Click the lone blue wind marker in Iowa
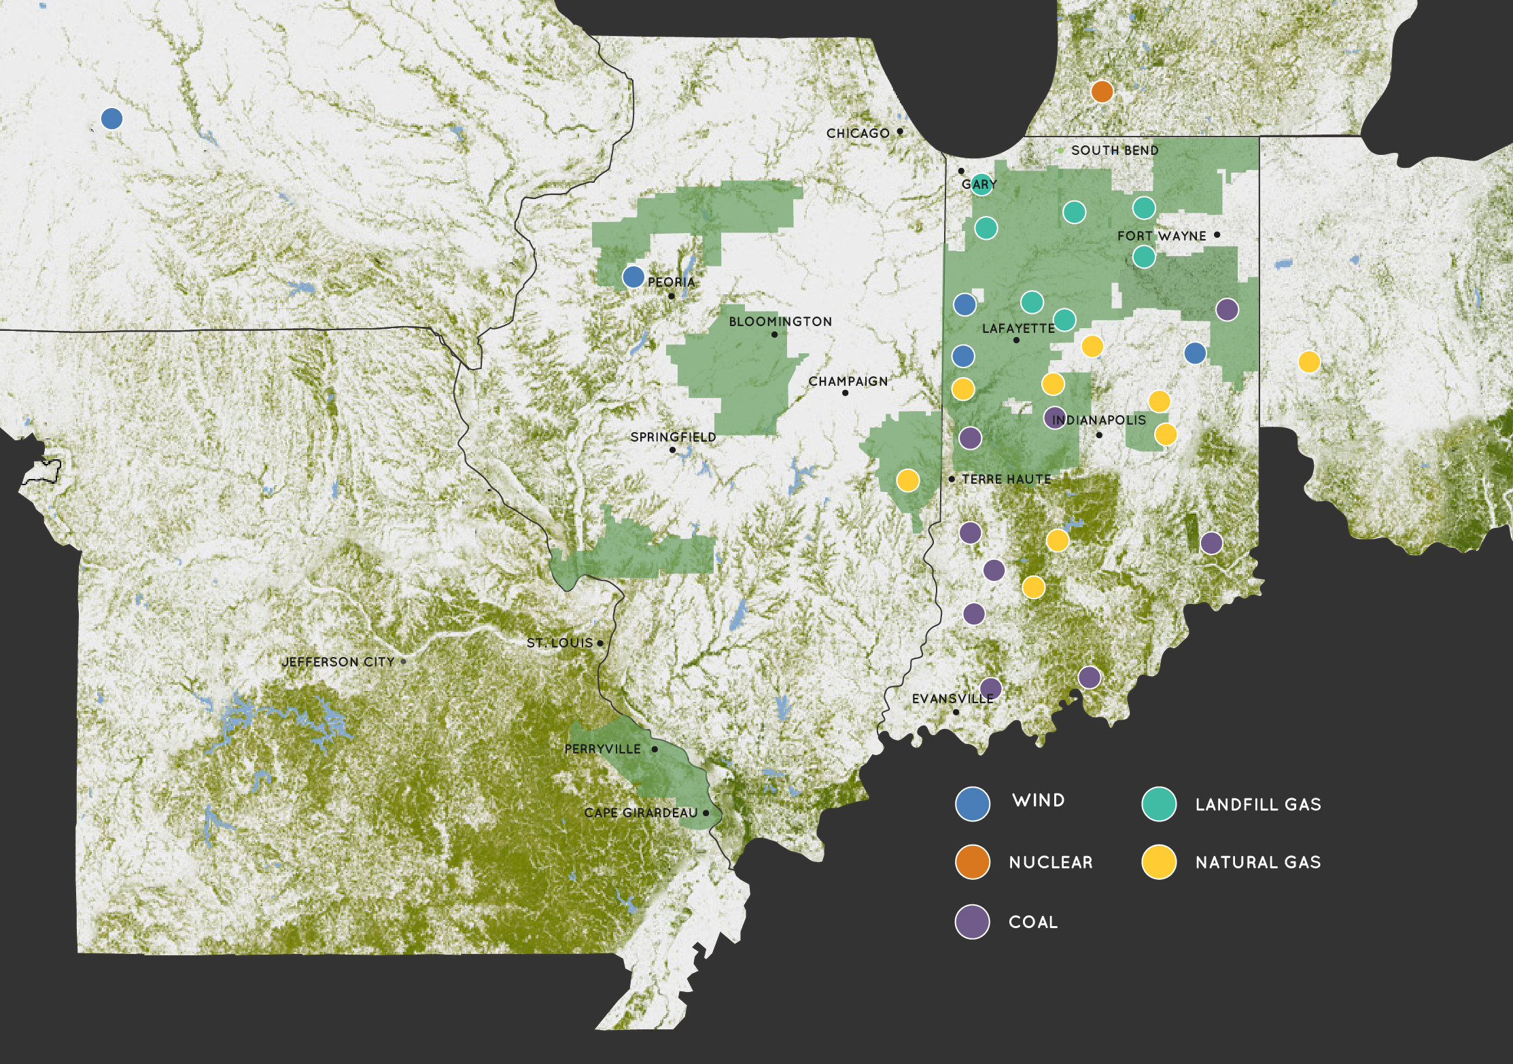 coord(111,118)
